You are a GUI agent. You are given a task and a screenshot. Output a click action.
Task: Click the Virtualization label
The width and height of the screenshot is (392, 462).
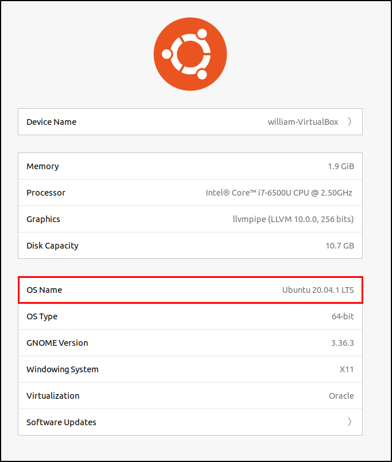[x=53, y=396]
